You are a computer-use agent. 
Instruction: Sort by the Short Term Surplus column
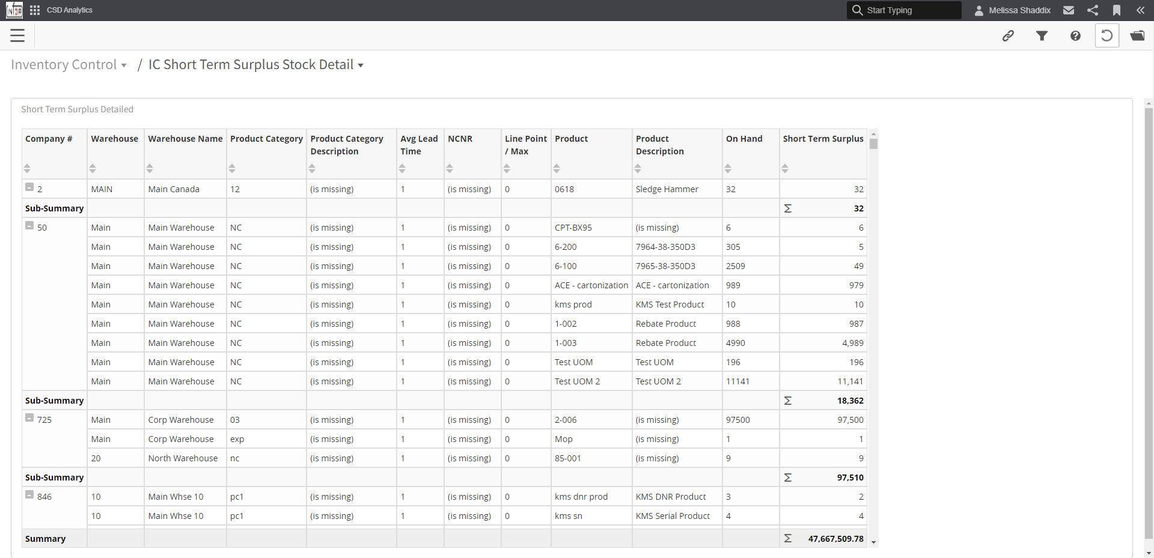(x=785, y=169)
